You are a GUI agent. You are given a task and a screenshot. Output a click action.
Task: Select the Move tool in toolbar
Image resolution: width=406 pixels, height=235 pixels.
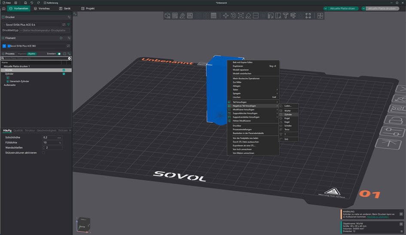pos(226,16)
